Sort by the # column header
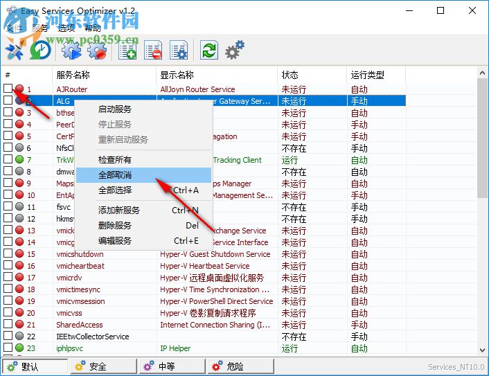This screenshot has width=489, height=376. coord(27,75)
